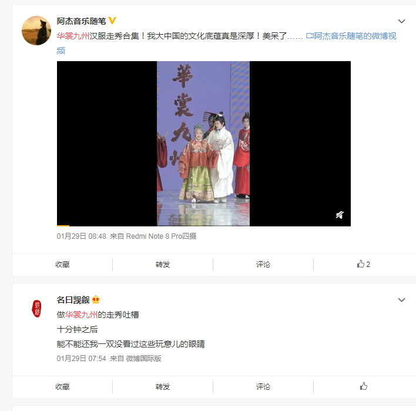416x411 pixels.
Task: Click the gold V verified badge
Action: coord(112,21)
